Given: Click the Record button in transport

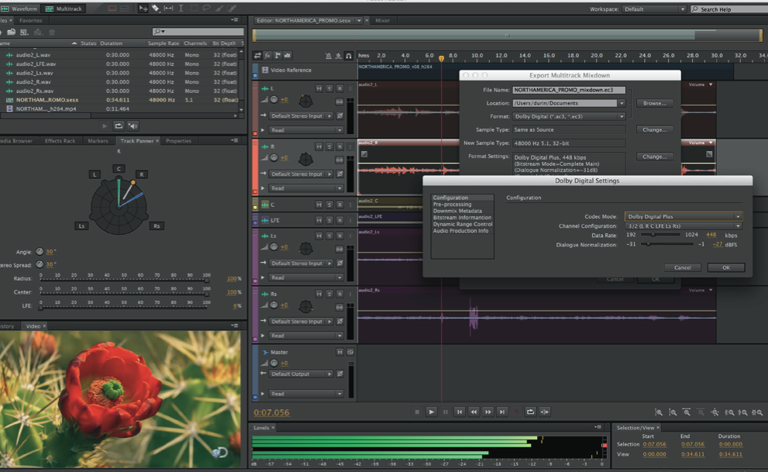Looking at the screenshot, I should tap(516, 412).
